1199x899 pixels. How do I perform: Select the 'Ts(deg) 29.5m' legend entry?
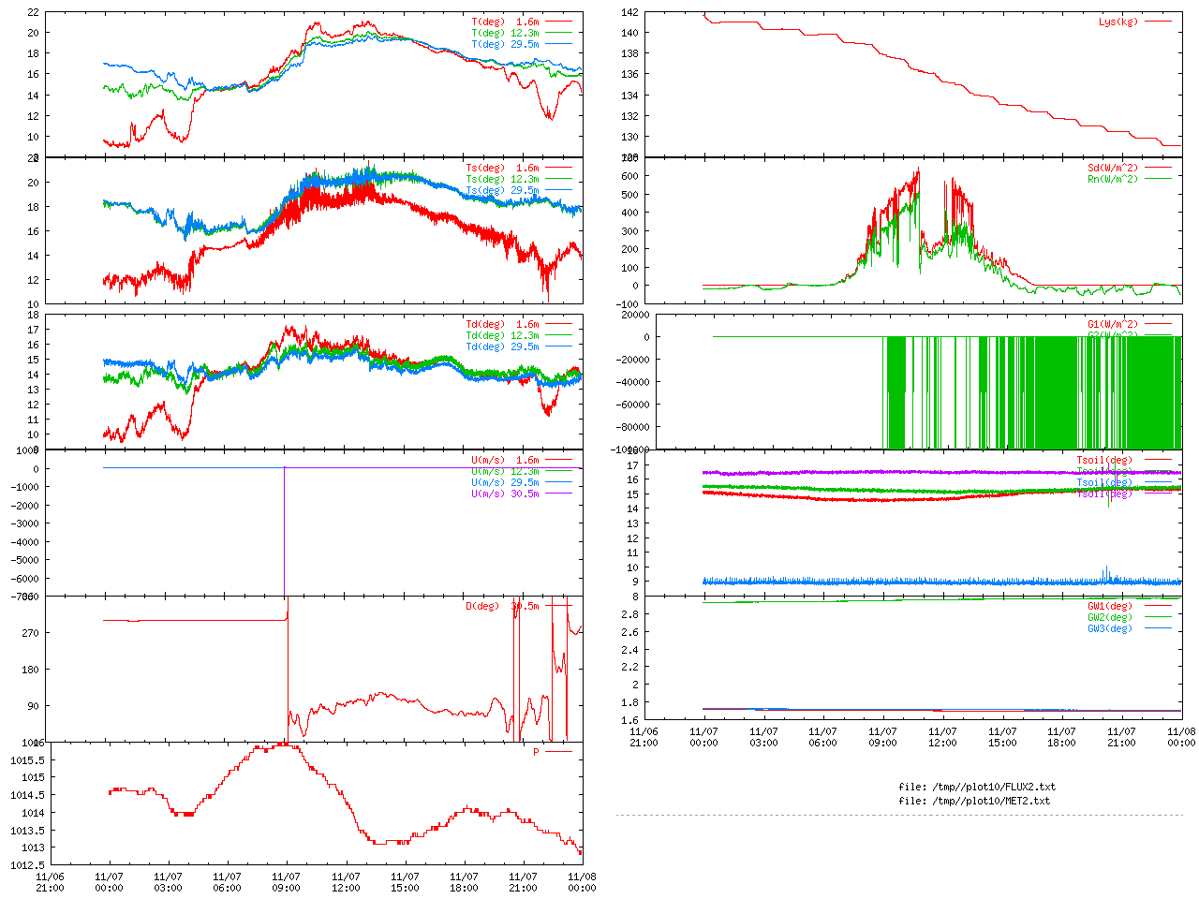tap(502, 190)
